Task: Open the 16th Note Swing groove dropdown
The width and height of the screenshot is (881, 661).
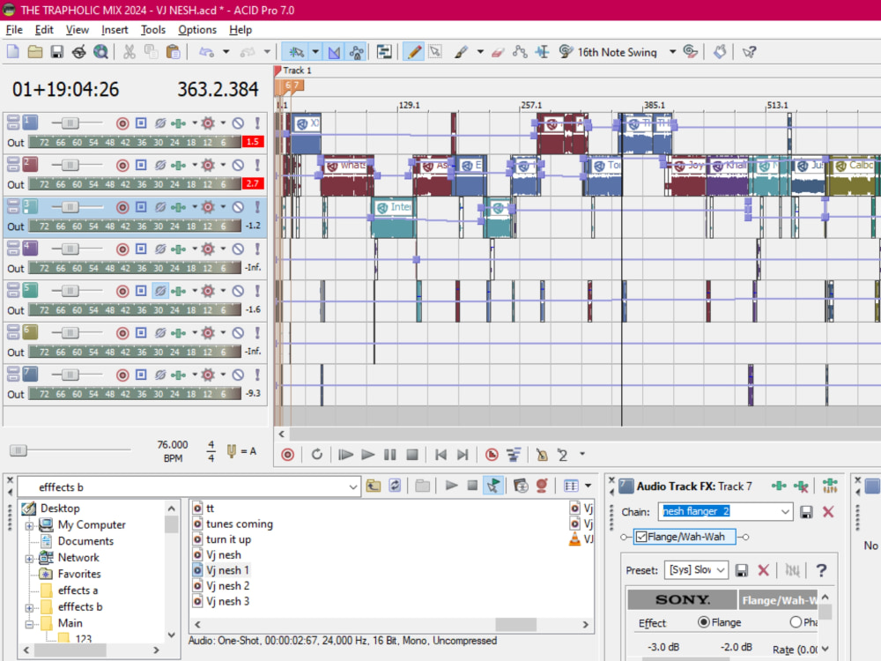Action: [672, 52]
